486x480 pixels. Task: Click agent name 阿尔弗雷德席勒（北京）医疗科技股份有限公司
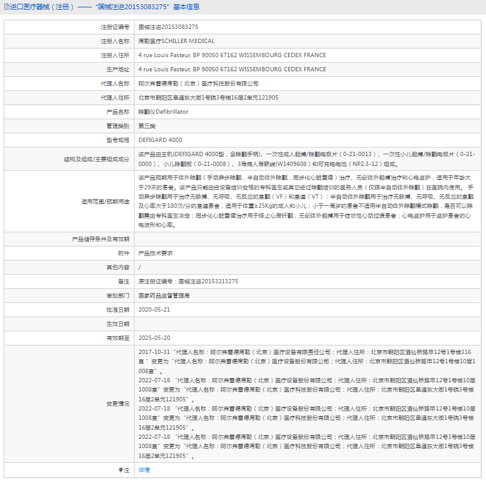(198, 84)
